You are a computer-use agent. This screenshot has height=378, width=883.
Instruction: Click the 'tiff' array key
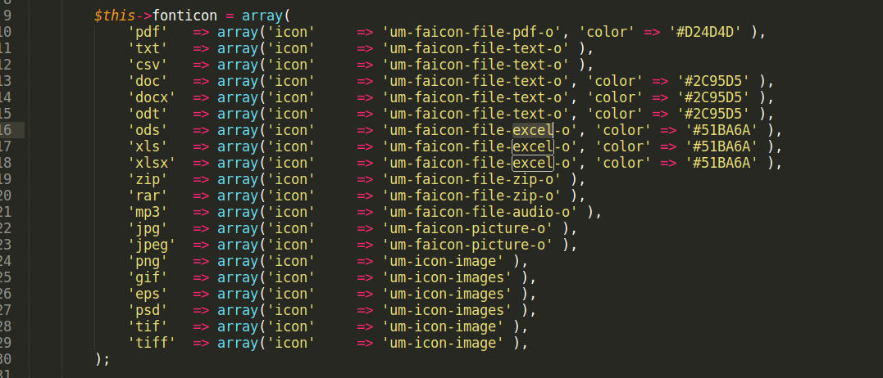coord(152,343)
